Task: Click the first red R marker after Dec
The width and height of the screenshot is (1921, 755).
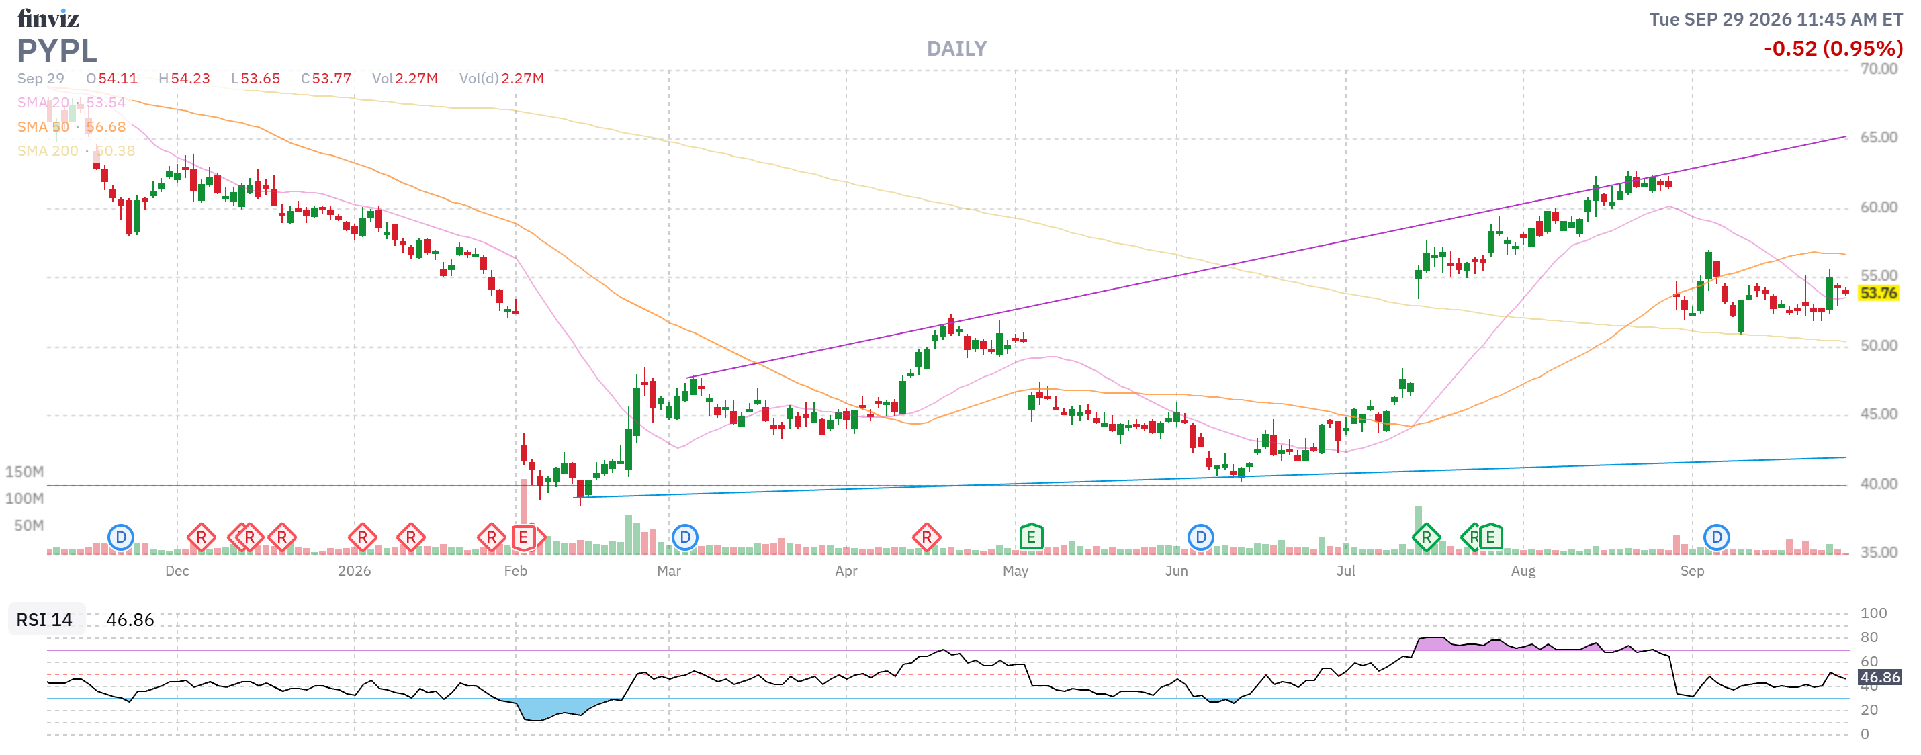Action: [x=202, y=537]
